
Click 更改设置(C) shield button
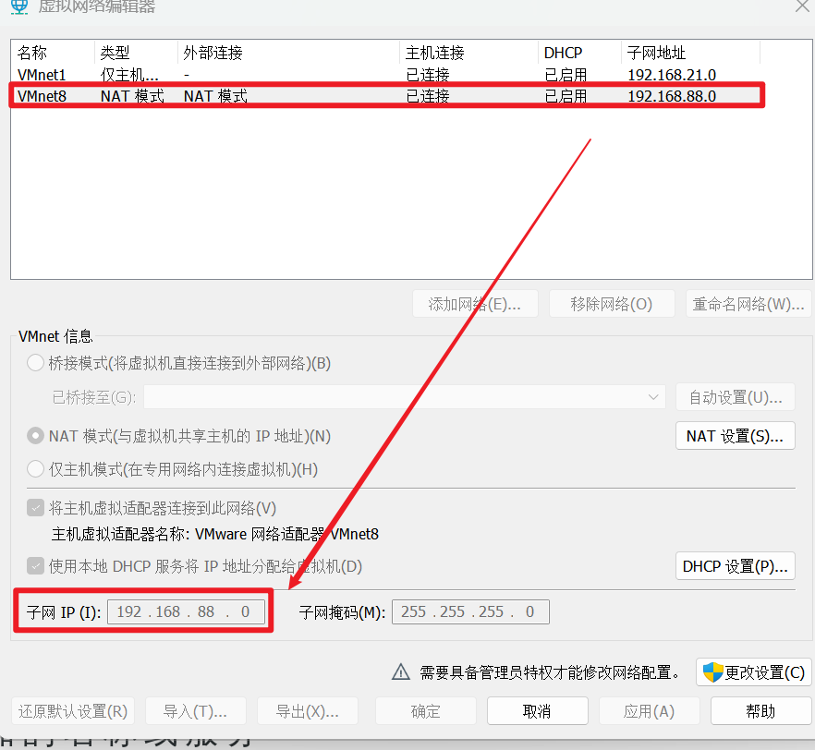(x=753, y=672)
